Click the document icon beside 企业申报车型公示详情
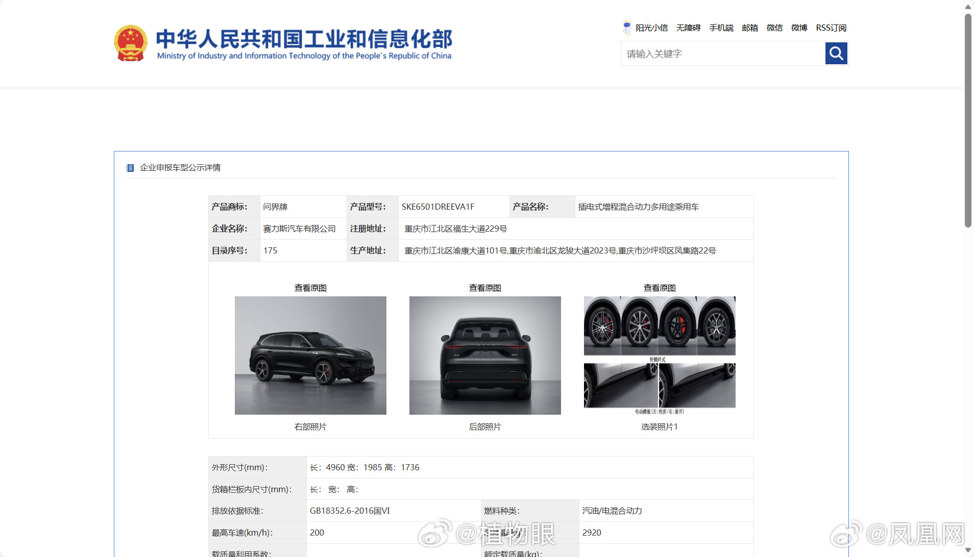 click(x=129, y=167)
